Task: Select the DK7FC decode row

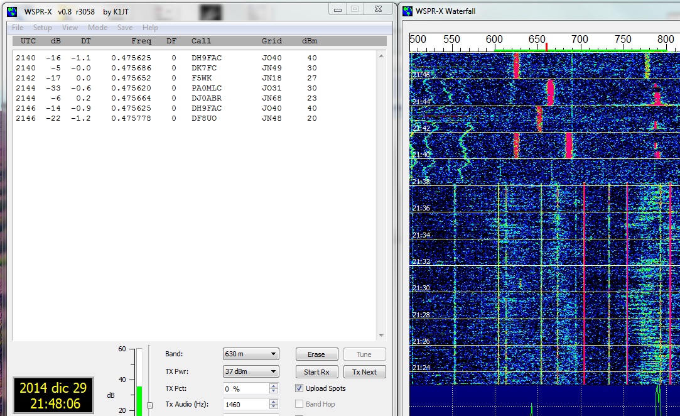Action: coord(166,68)
